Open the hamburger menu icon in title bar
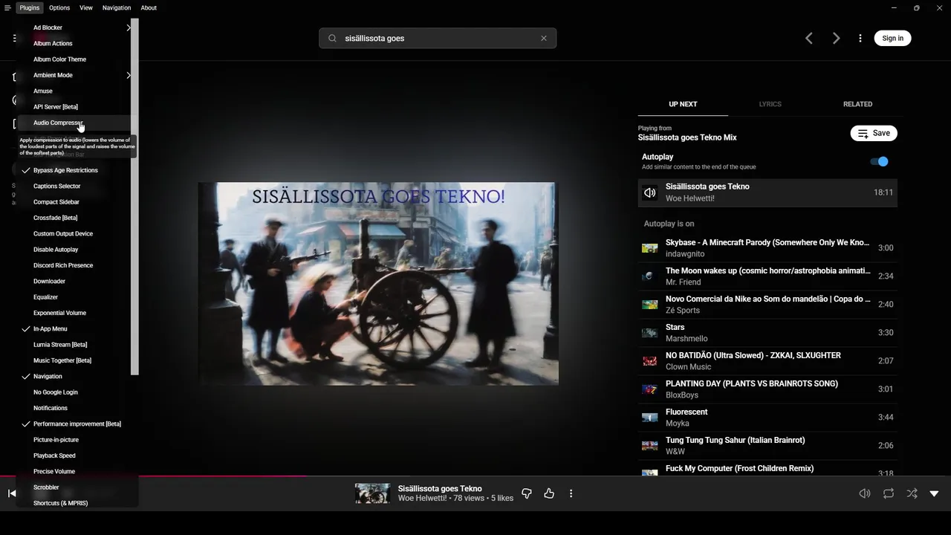Image resolution: width=951 pixels, height=535 pixels. 7,7
